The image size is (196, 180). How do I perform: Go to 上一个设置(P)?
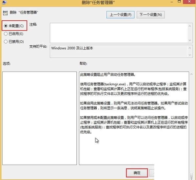[x=120, y=15]
